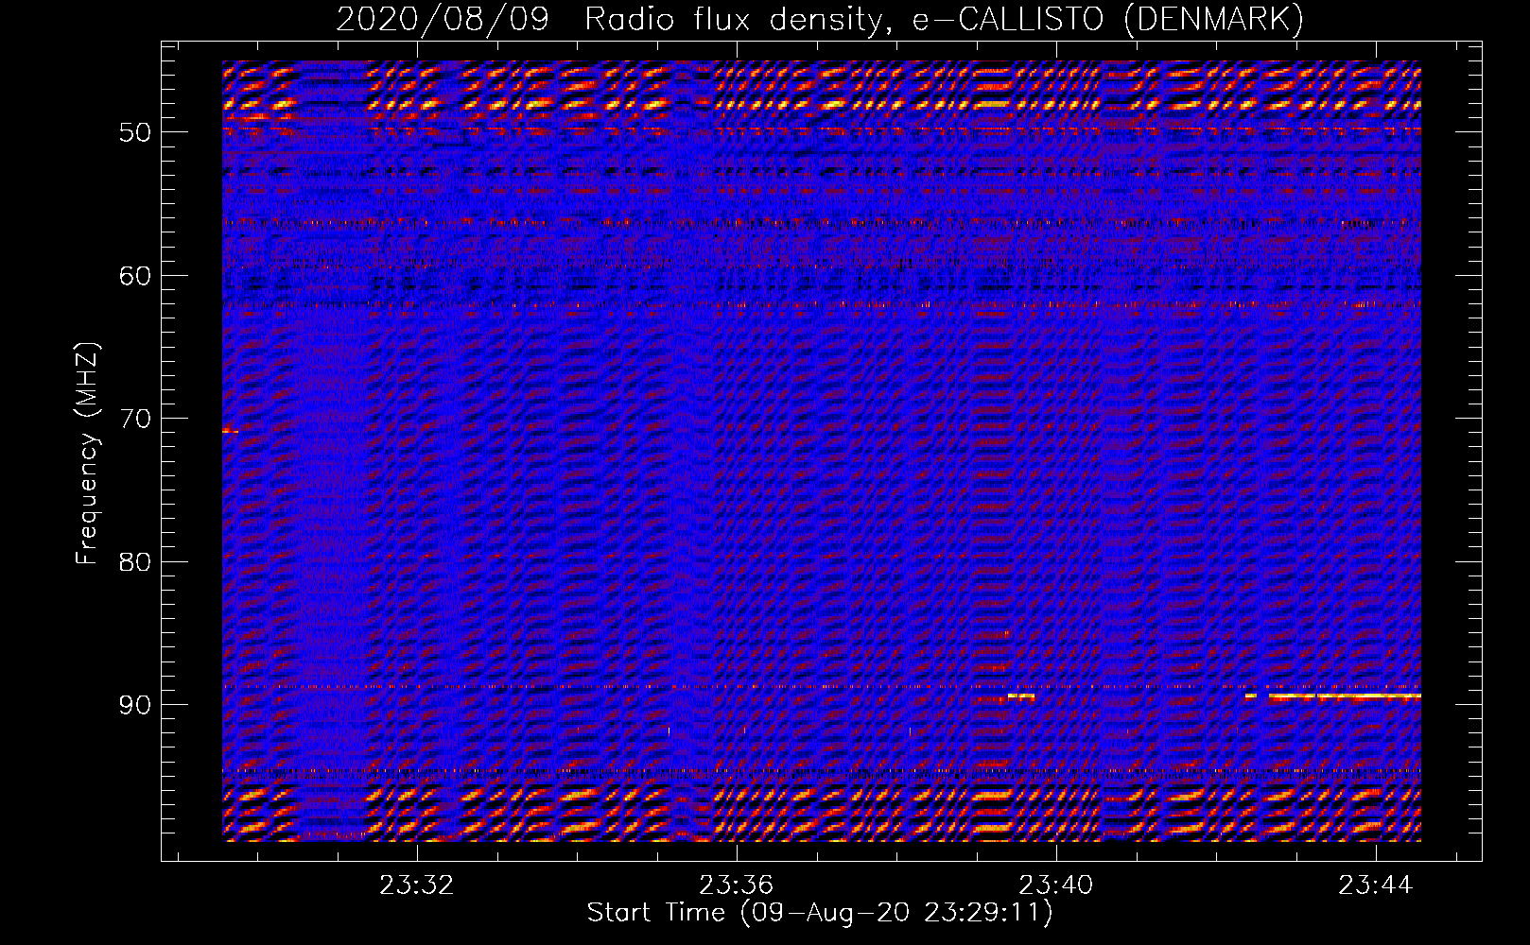Screen dimensions: 1530x945
Task: Click the '23:40' time tick label
Action: [x=1055, y=885]
